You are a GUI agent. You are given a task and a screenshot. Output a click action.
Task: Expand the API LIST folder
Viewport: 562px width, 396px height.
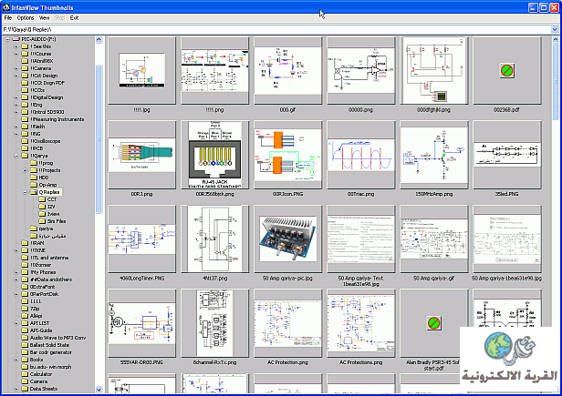(x=16, y=323)
